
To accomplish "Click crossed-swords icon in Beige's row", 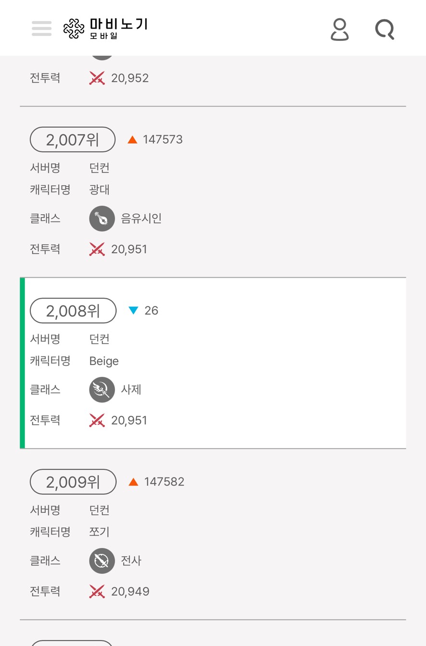I will pyautogui.click(x=97, y=420).
